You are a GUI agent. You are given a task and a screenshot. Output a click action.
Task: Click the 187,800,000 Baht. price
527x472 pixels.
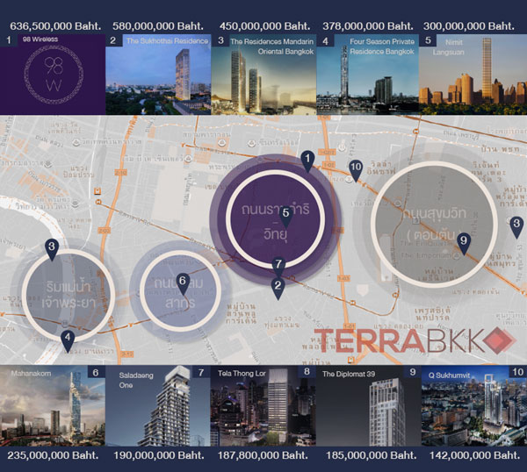click(x=263, y=455)
